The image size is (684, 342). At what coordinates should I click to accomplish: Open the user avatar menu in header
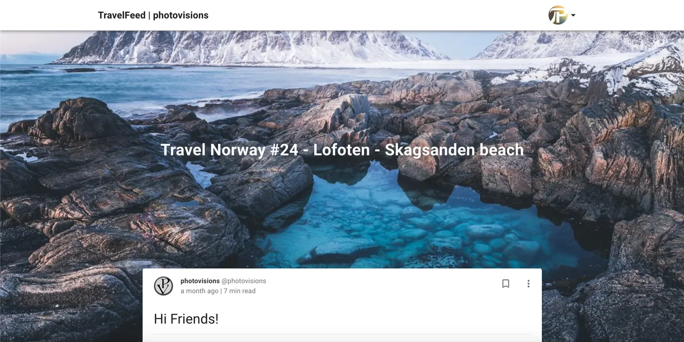(558, 15)
